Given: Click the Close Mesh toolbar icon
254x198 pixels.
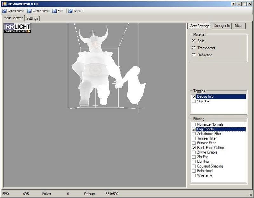Looking at the screenshot, I should click(29, 11).
